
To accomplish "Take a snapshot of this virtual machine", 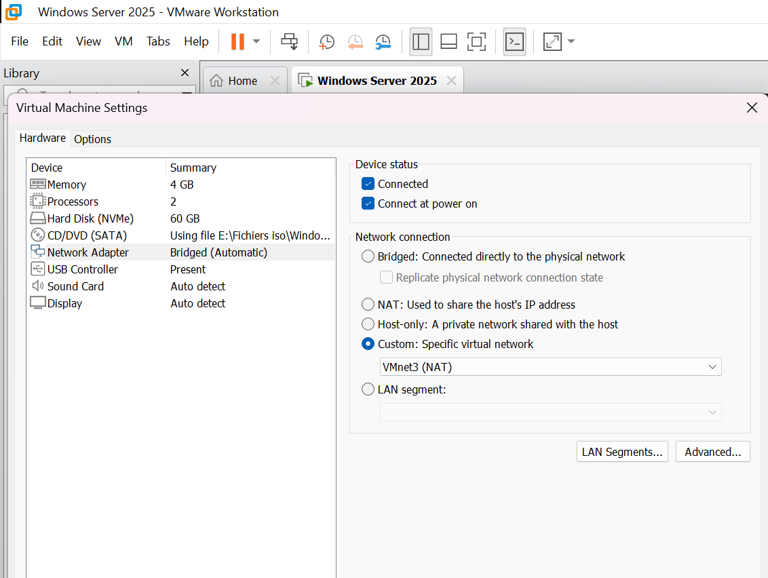I will [x=326, y=41].
